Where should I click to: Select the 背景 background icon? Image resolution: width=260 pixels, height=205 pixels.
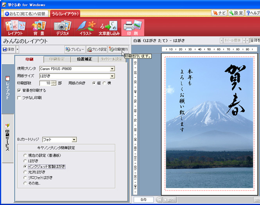[x=38, y=27]
